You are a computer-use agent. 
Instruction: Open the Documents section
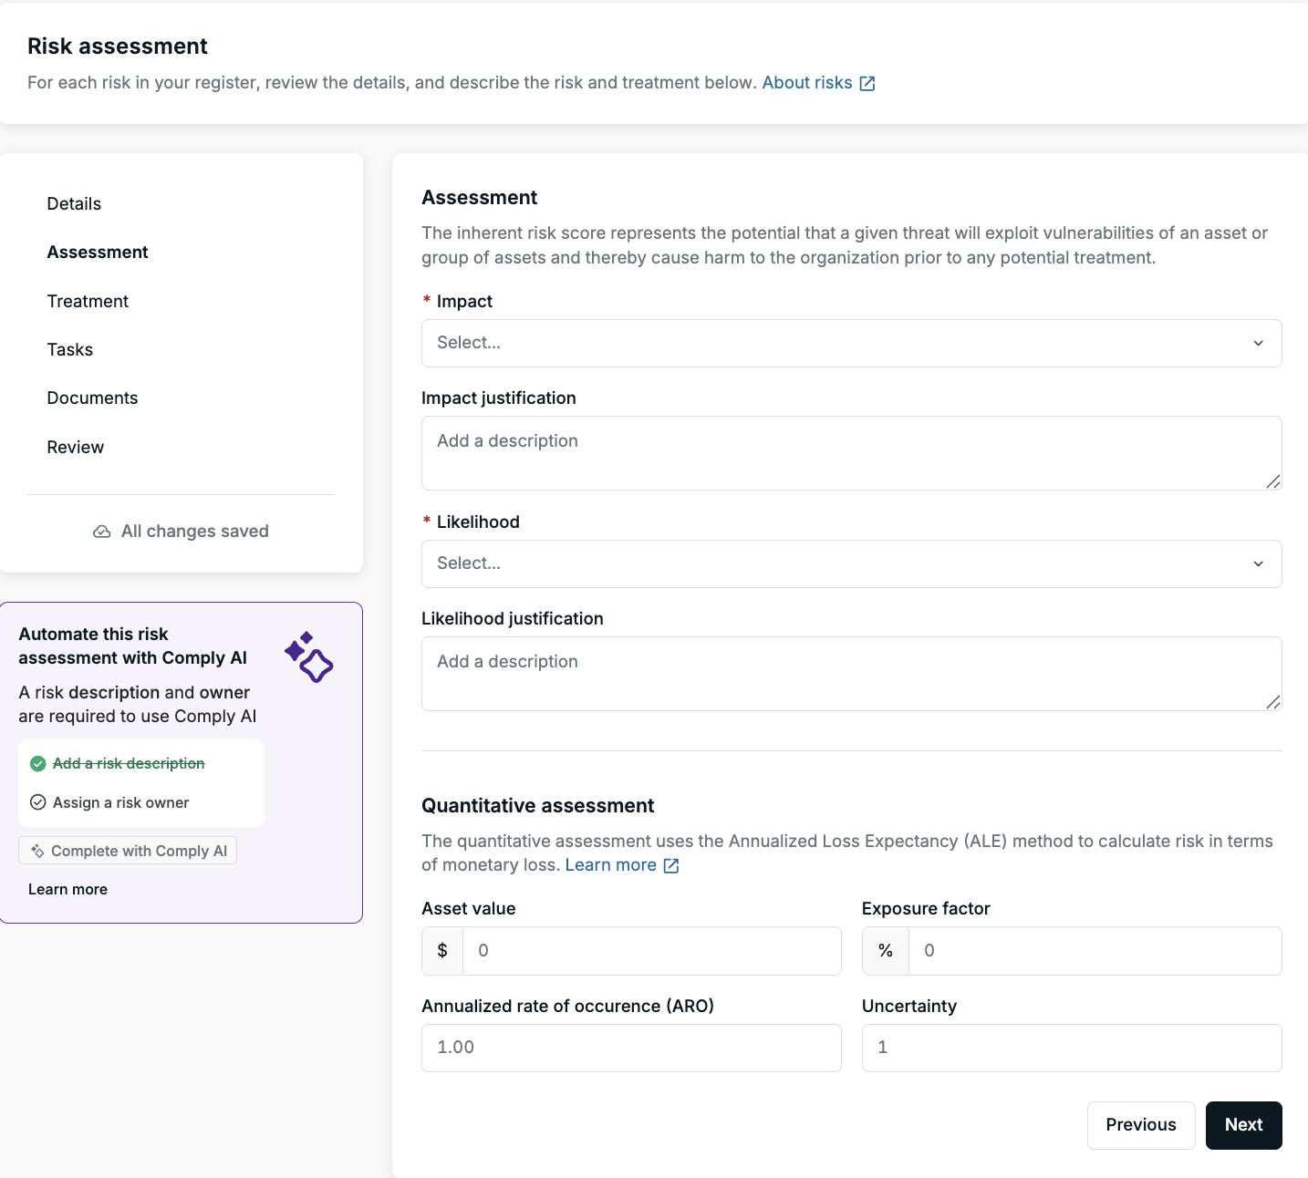(92, 398)
